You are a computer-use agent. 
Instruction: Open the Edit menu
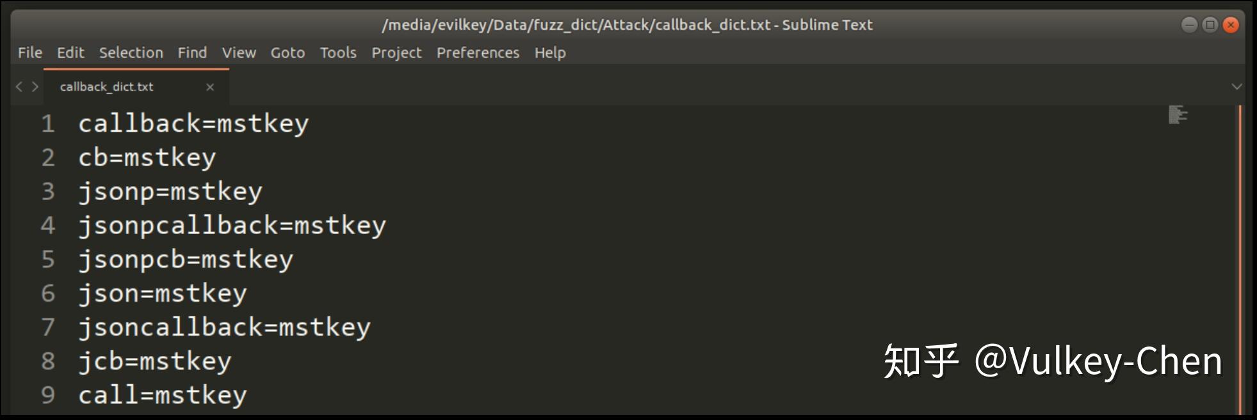tap(70, 52)
